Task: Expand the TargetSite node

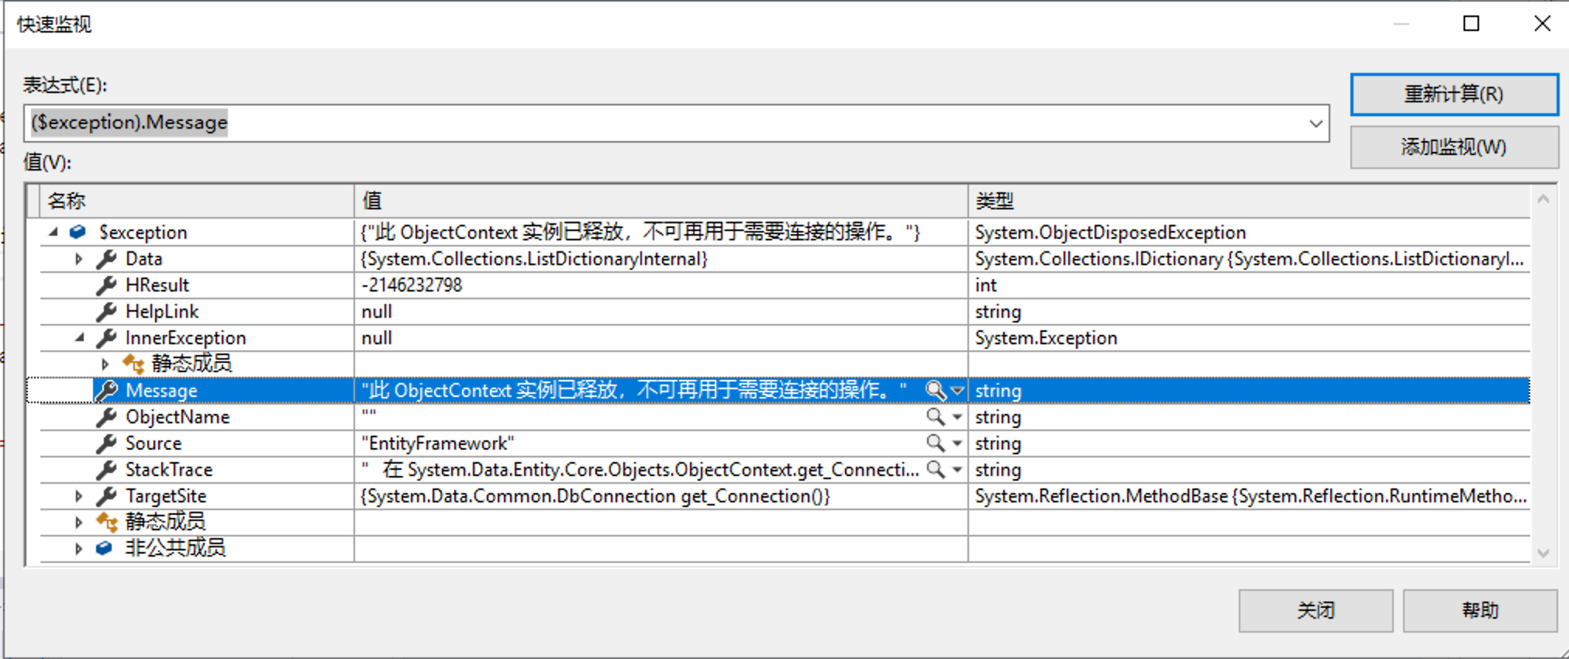Action: click(x=80, y=495)
